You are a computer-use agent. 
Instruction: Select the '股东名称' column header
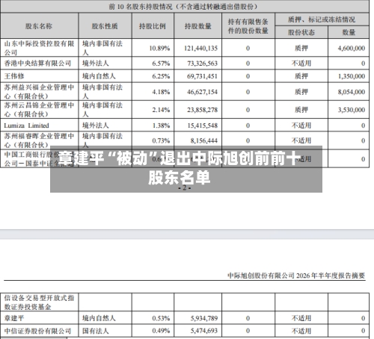39,26
